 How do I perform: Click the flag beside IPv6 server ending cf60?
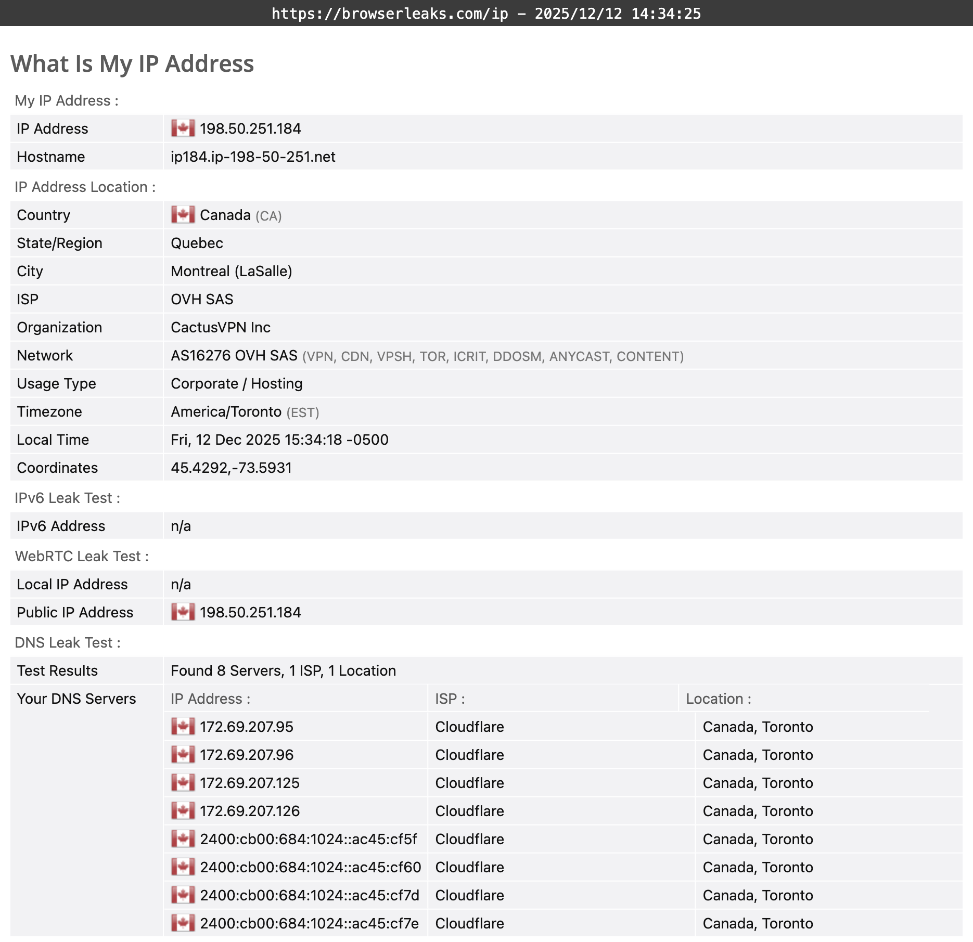[183, 867]
